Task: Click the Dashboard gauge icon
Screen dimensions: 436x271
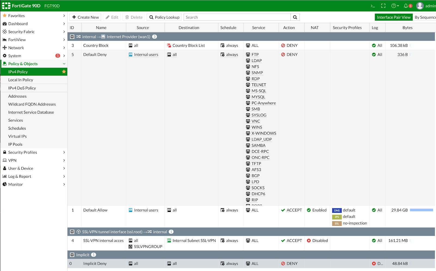Action: 5,24
